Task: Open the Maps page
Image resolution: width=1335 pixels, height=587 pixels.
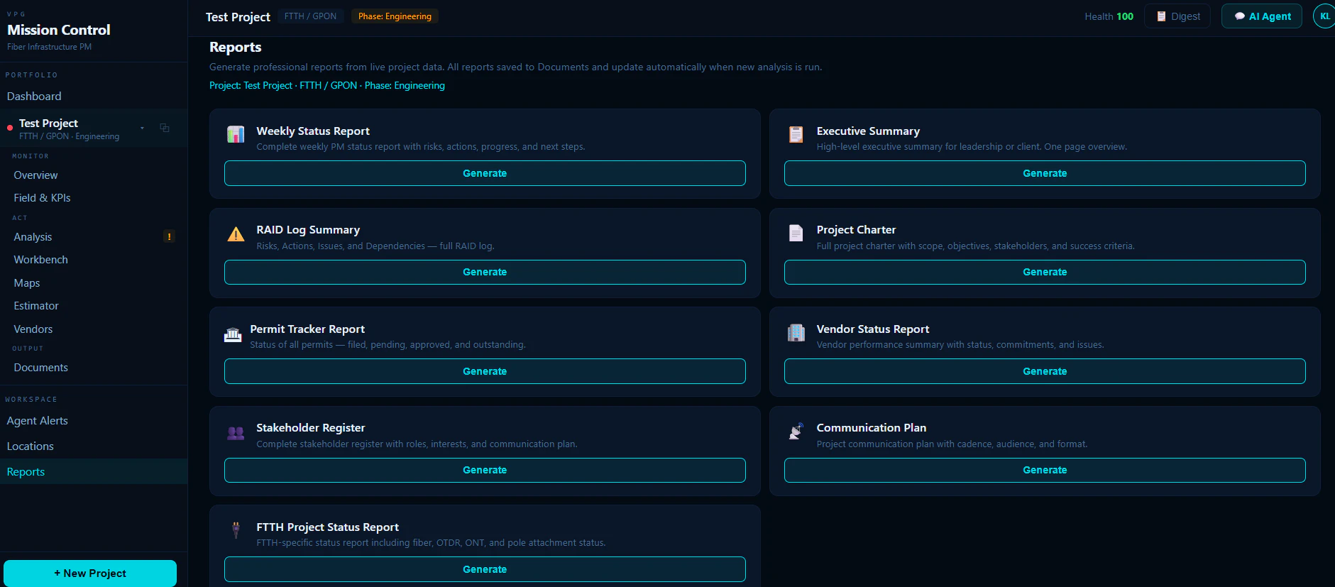Action: (27, 283)
